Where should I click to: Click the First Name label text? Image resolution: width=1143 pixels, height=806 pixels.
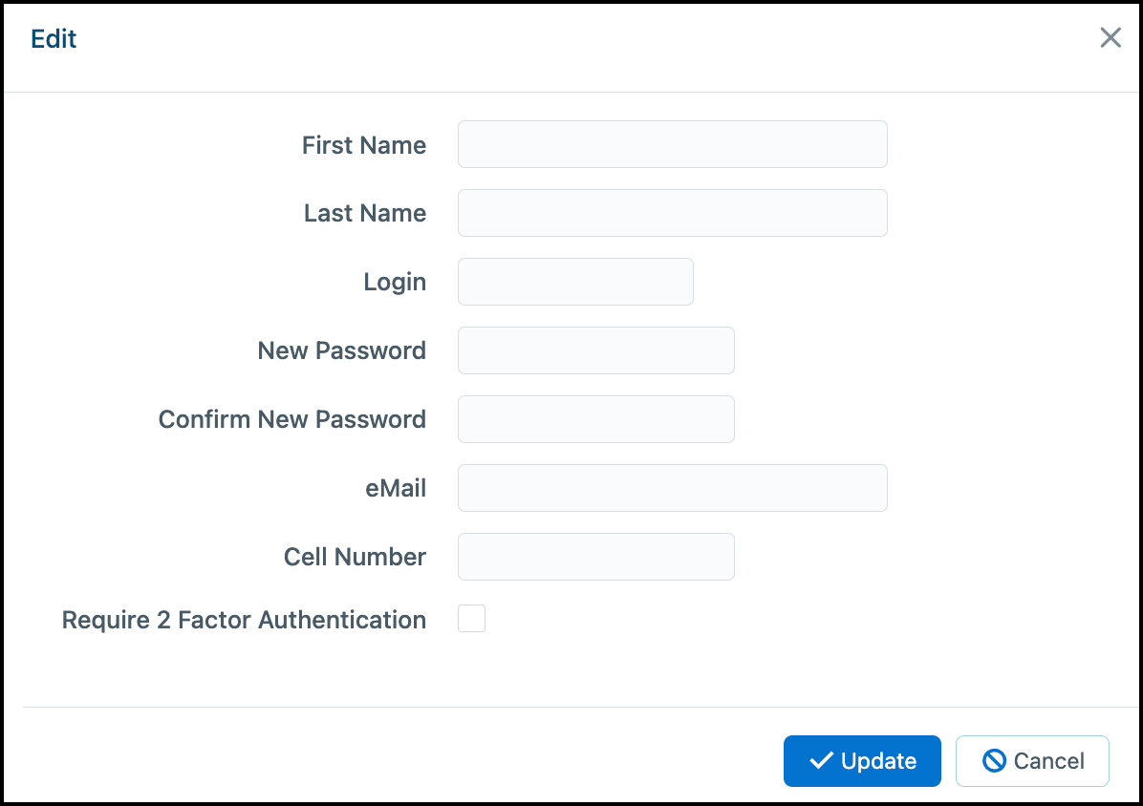pos(364,145)
